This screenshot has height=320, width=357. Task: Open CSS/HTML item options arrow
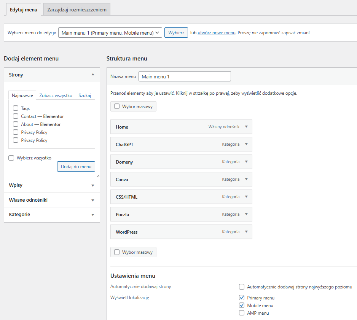[x=246, y=197]
